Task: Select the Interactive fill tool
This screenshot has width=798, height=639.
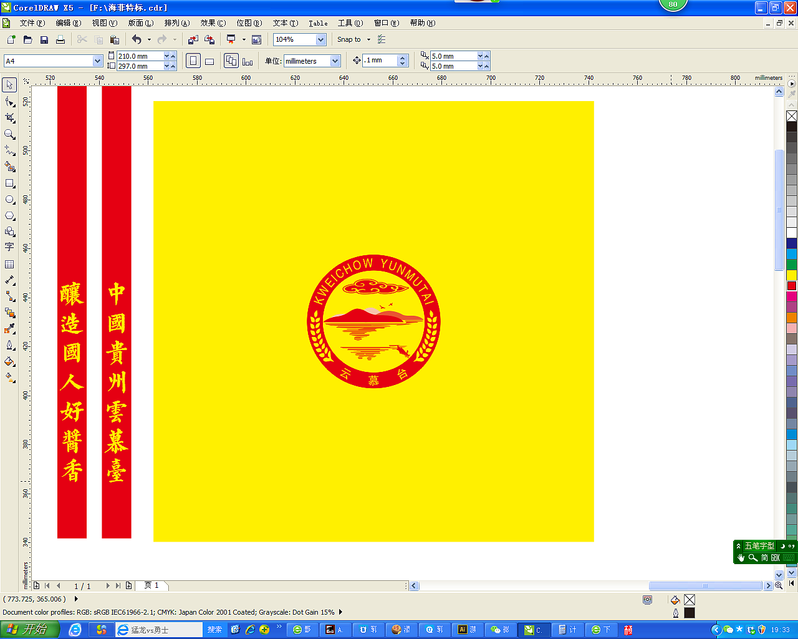Action: (x=9, y=378)
